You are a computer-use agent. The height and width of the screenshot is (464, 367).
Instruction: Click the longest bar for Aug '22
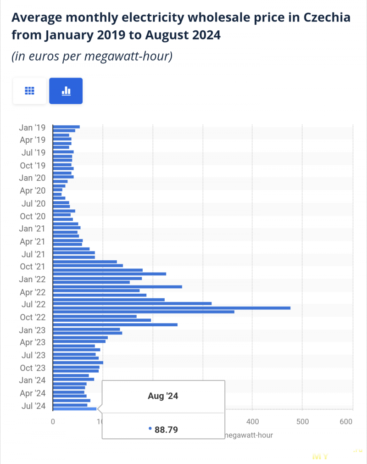tap(172, 308)
